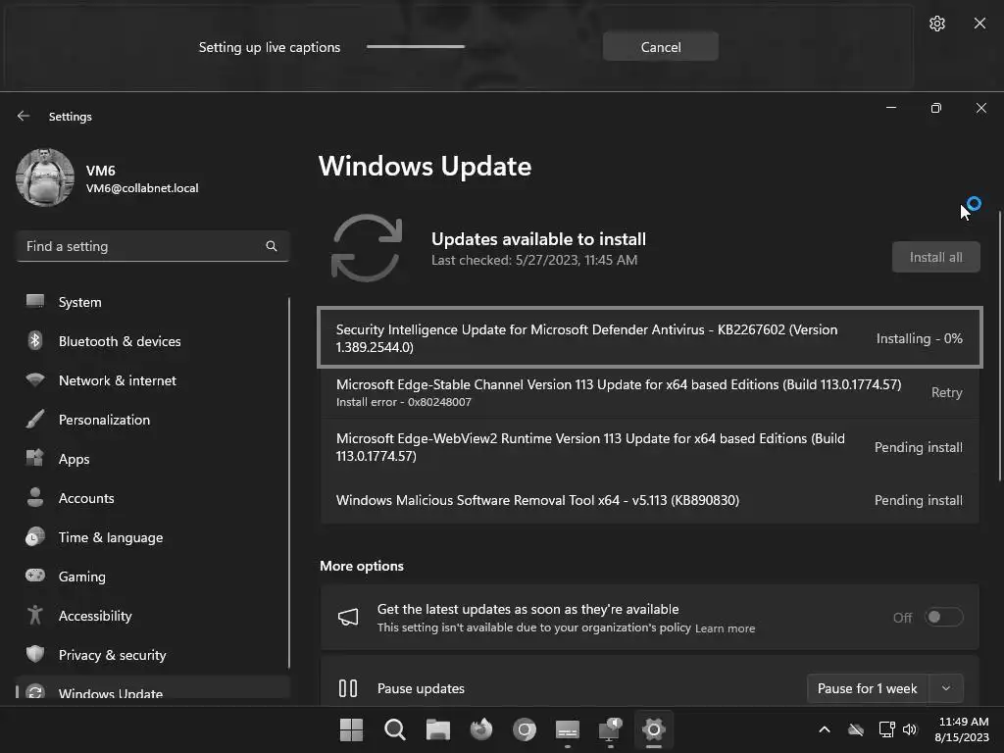Click the update sync arrows icon
The width and height of the screenshot is (1004, 753).
[367, 248]
